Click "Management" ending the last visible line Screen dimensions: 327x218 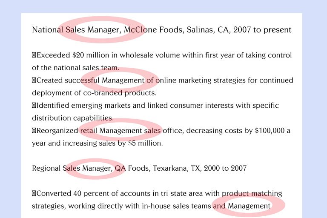coord(249,206)
